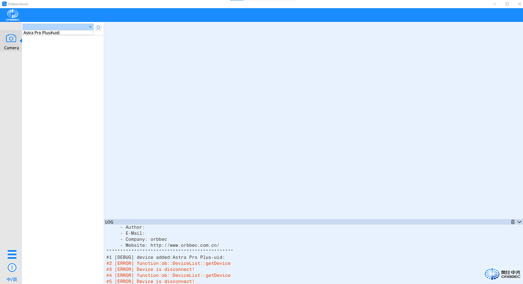Click the exclamation info icon
The image size is (523, 284).
[12, 268]
